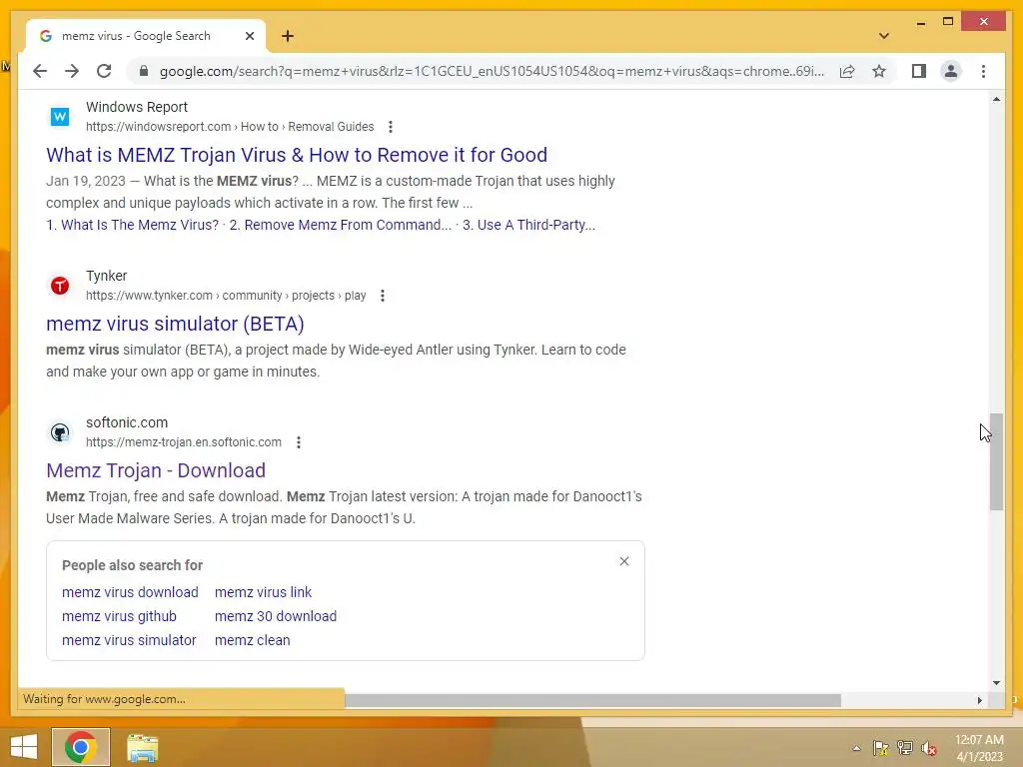
Task: Expand the tab search dropdown arrow
Action: tap(883, 36)
